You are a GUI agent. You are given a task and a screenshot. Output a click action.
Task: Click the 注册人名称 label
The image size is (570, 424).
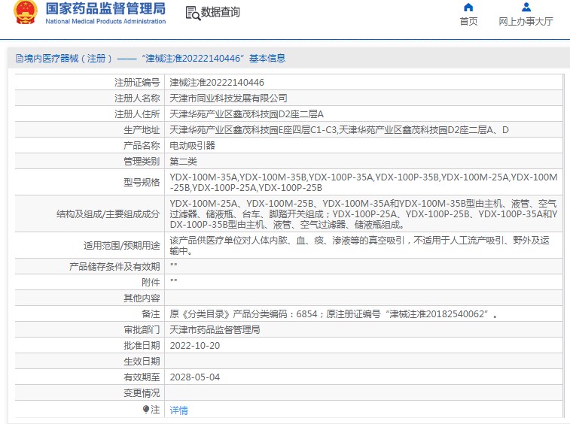[137, 98]
